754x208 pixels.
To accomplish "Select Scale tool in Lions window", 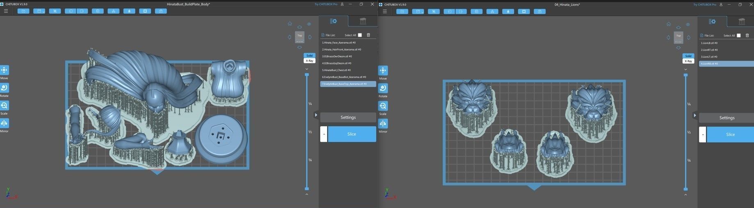I will tap(383, 106).
